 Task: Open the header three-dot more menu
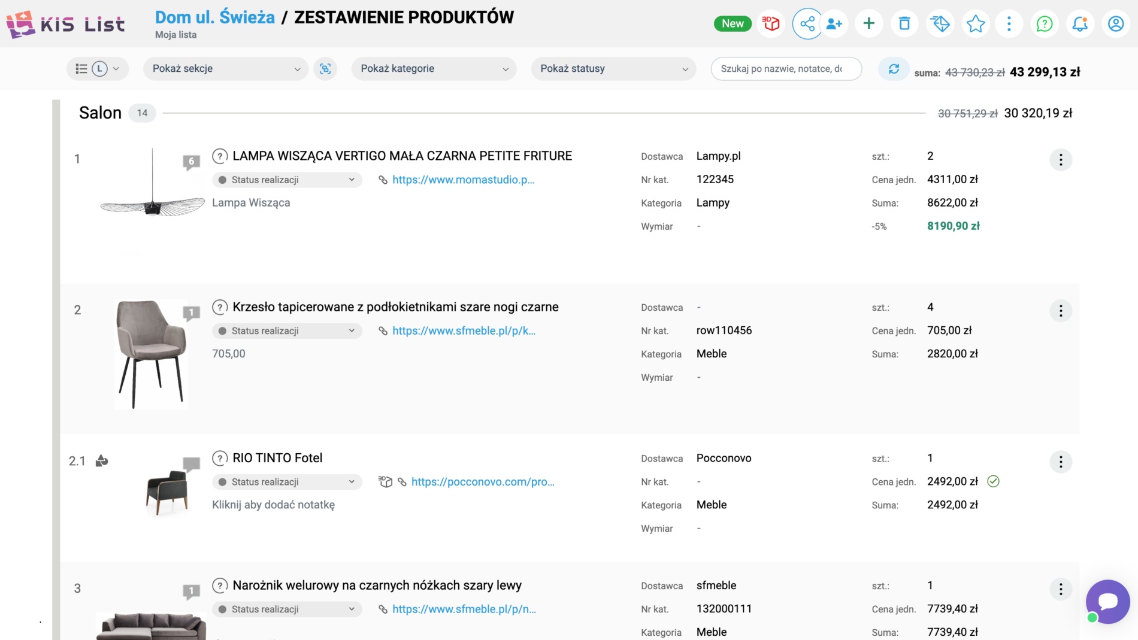click(x=1009, y=24)
